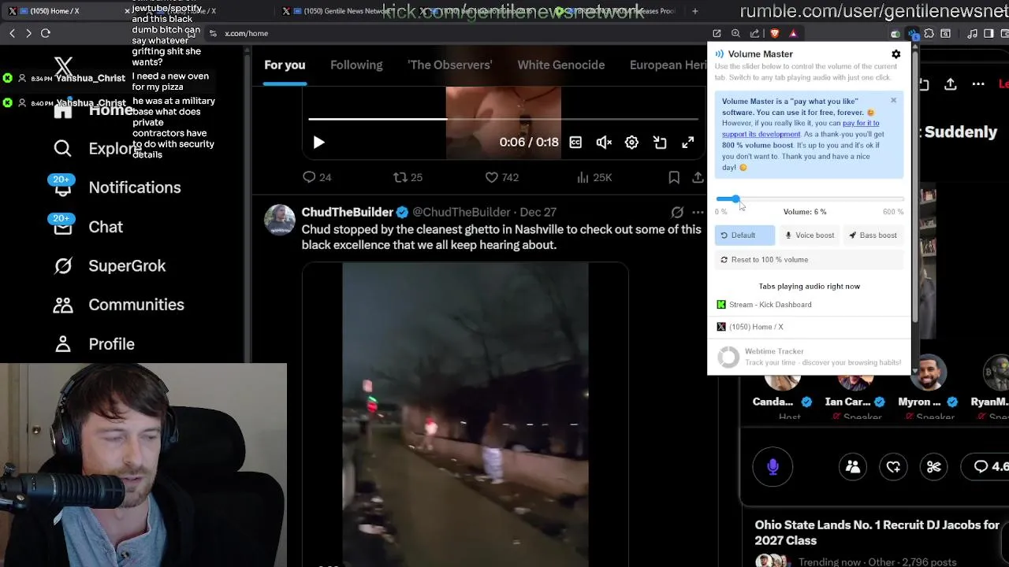1009x567 pixels.
Task: Switch to the Following tab
Action: 356,65
